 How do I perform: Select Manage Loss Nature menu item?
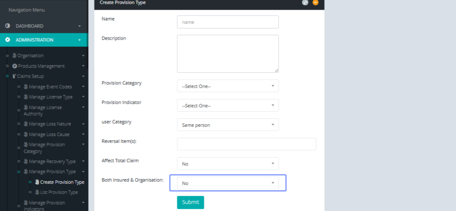(x=50, y=124)
